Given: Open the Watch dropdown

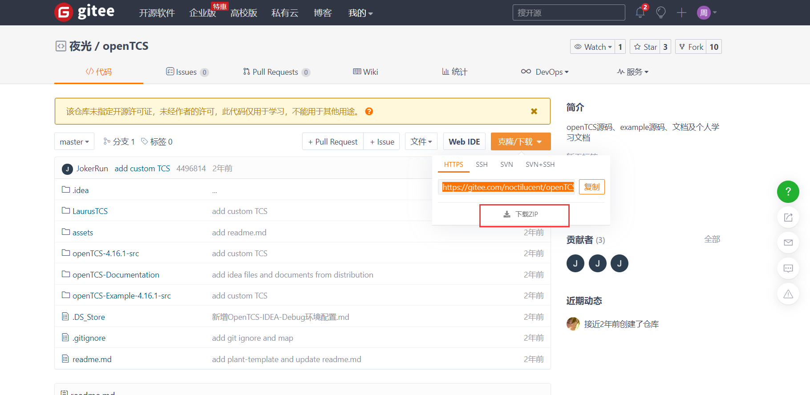Looking at the screenshot, I should click(593, 47).
